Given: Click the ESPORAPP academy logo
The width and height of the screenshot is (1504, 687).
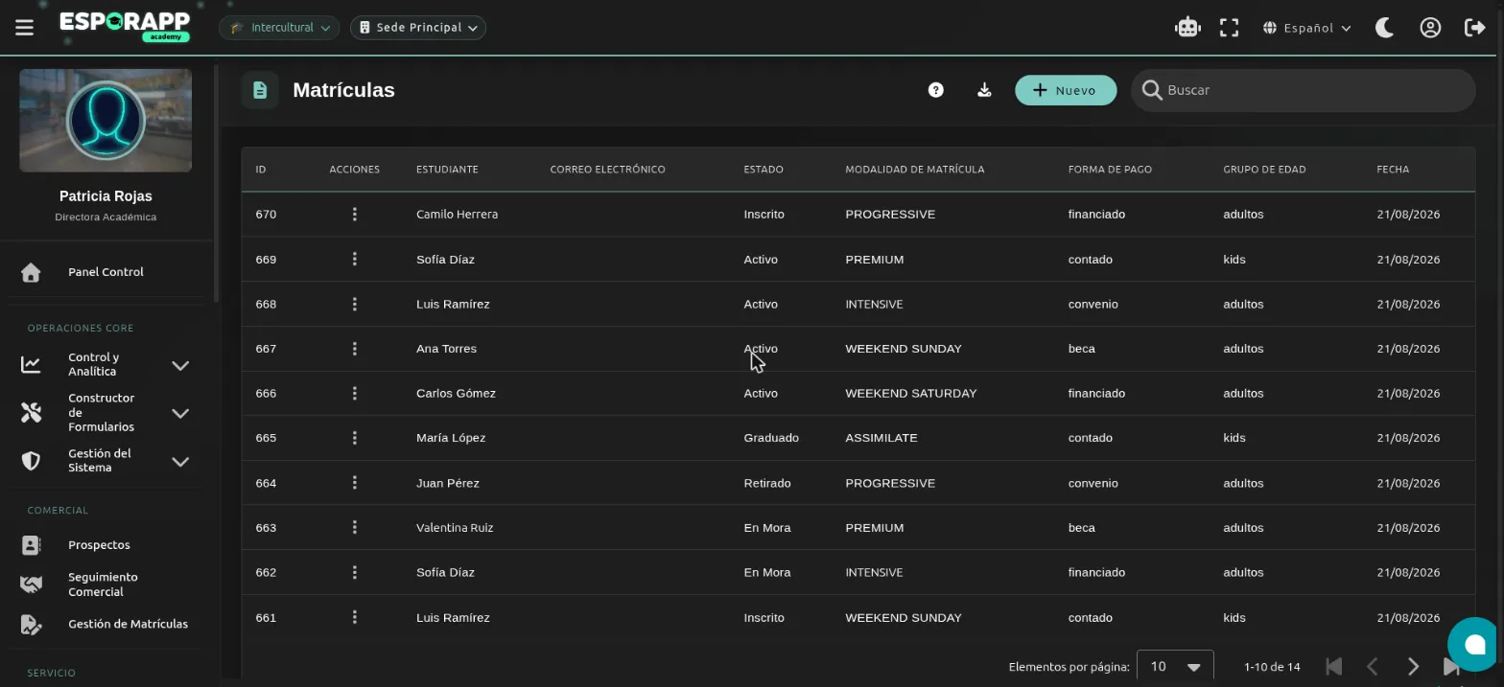Looking at the screenshot, I should coord(125,26).
